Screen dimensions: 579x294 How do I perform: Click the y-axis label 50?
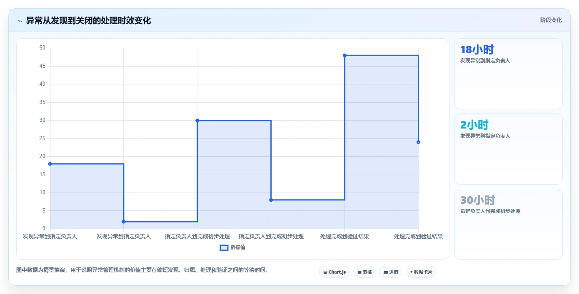(42, 48)
